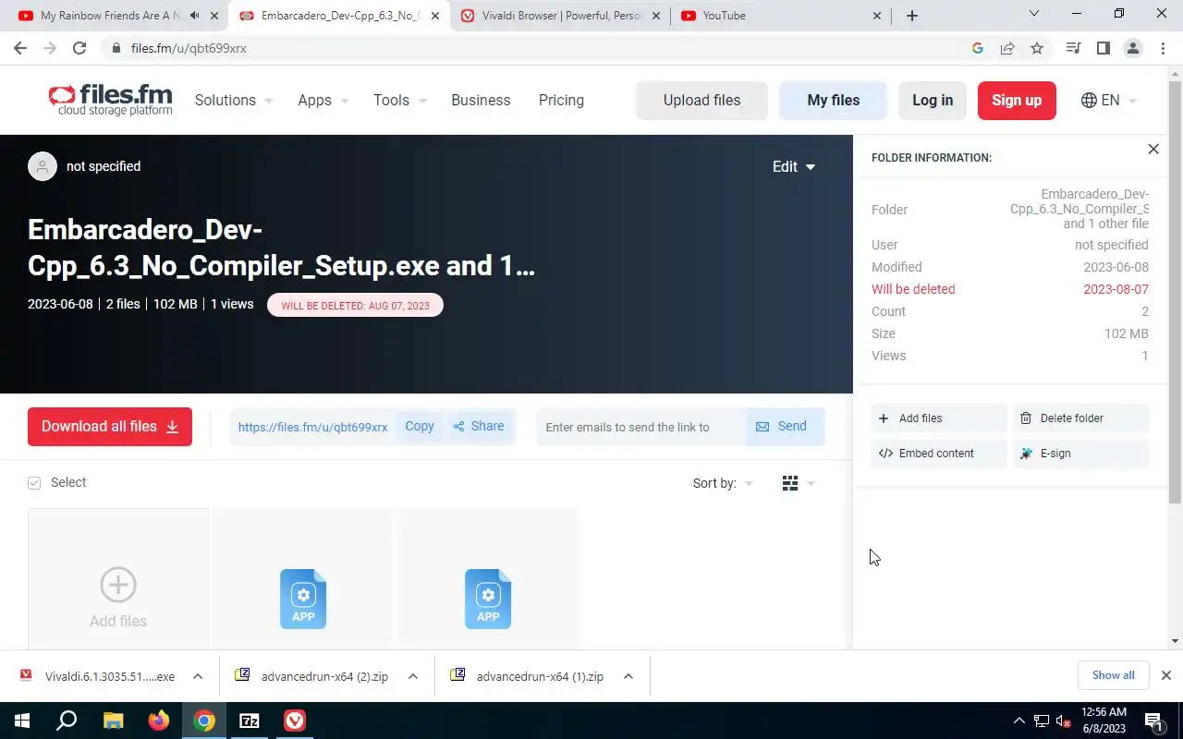This screenshot has width=1183, height=739.
Task: Bookmark this page with the star icon
Action: [1037, 48]
